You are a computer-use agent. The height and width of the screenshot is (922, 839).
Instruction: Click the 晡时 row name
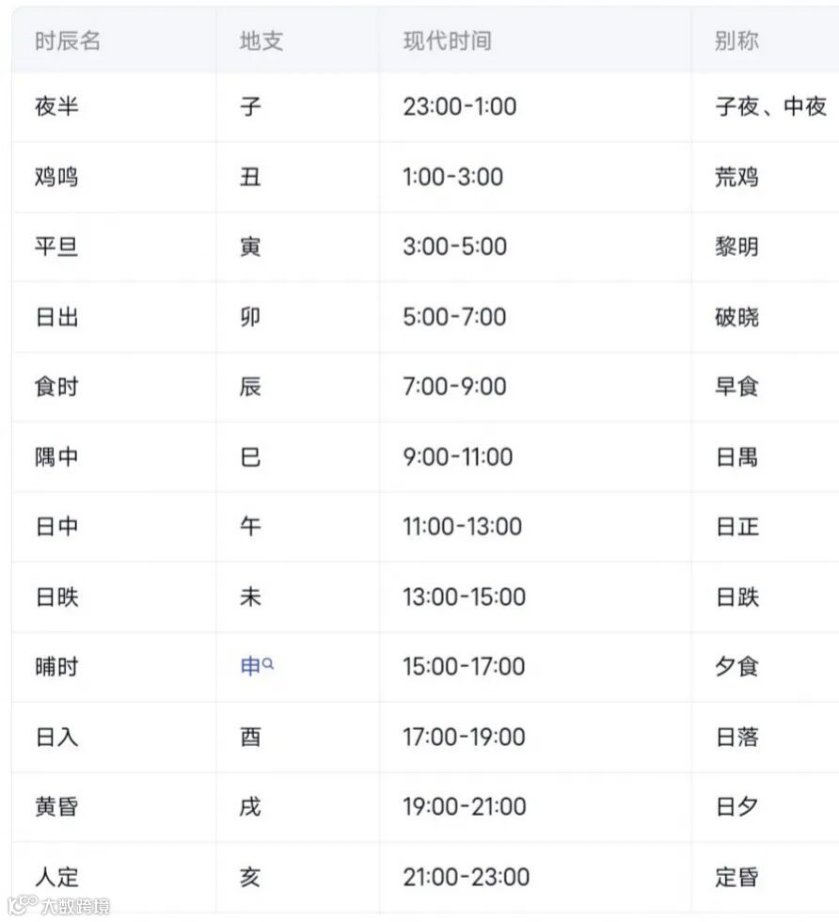click(56, 666)
